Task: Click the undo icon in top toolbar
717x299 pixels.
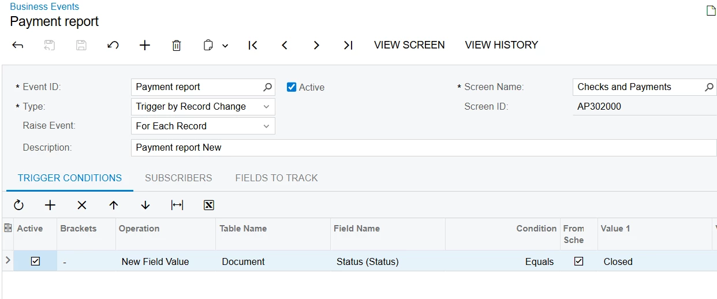Action: click(113, 45)
